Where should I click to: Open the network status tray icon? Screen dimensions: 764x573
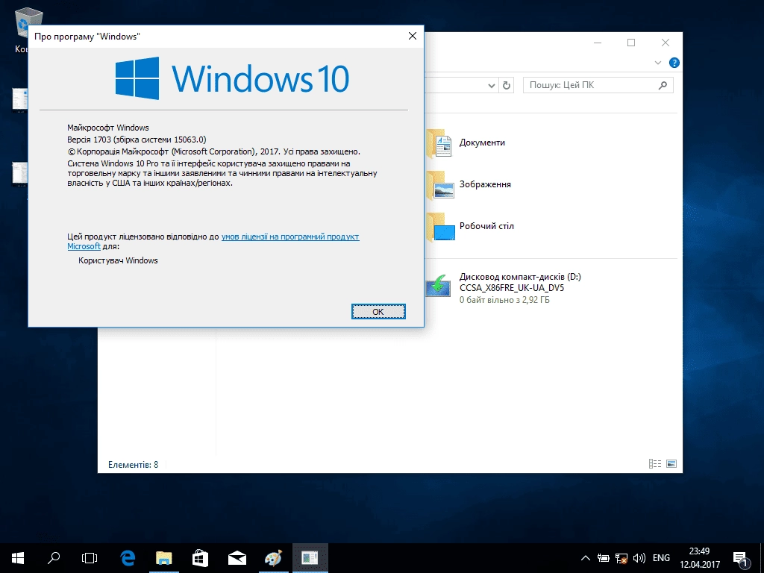[x=621, y=558]
